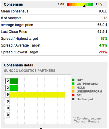Click the SUNOCO LOGISTICS PARTNERS title

tap(30, 71)
